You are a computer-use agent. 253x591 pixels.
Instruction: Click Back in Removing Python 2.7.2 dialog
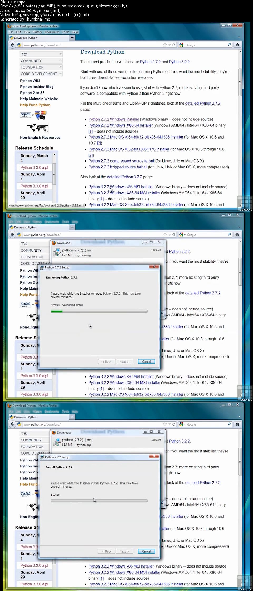tap(107, 362)
